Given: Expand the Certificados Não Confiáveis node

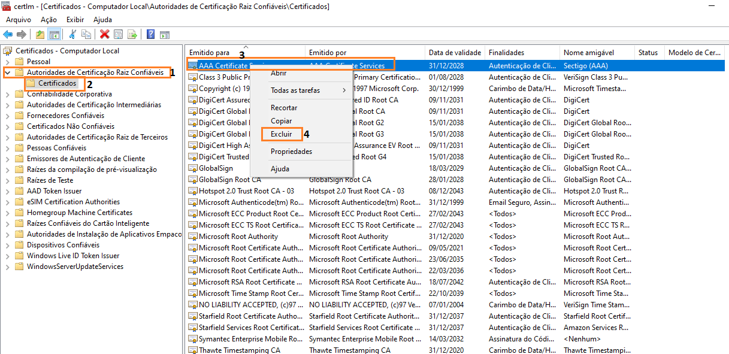Looking at the screenshot, I should point(7,126).
